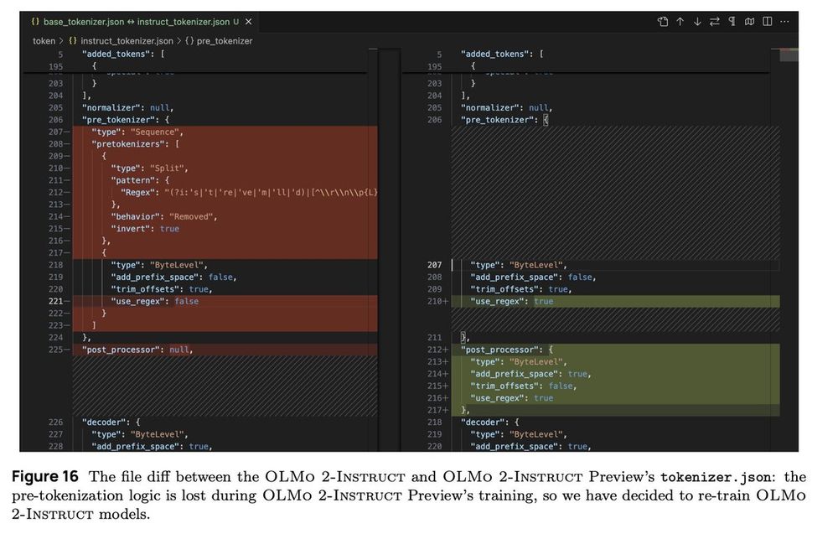Click "normalizer": null in the right pane
Screen dimensions: 838x534
click(507, 108)
